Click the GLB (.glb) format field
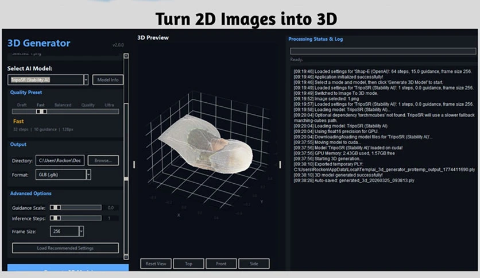Screen dimensions: 480x278 (x=61, y=175)
